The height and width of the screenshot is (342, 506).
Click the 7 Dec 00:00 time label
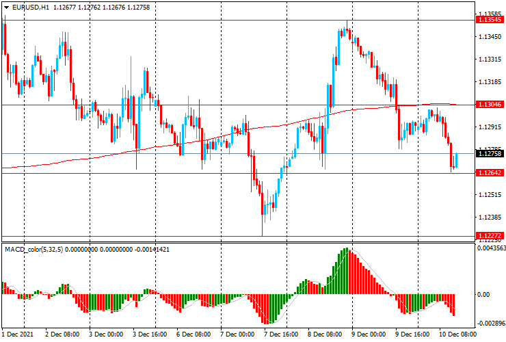click(237, 335)
